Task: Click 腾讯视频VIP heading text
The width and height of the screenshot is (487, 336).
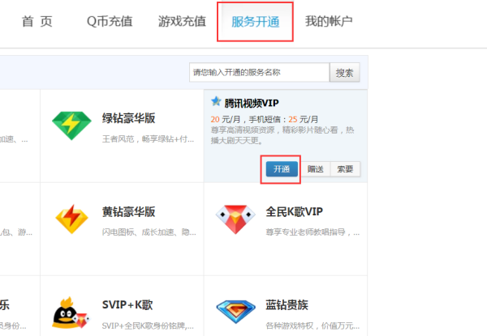Action: (252, 103)
